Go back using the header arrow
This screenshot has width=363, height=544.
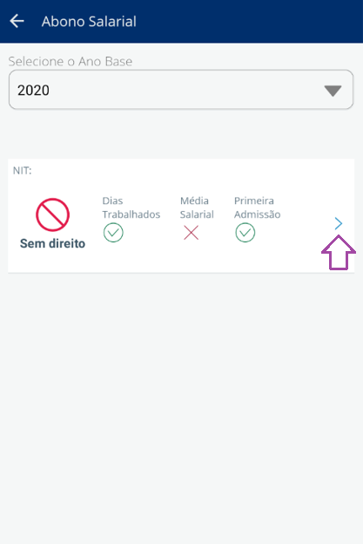(17, 21)
